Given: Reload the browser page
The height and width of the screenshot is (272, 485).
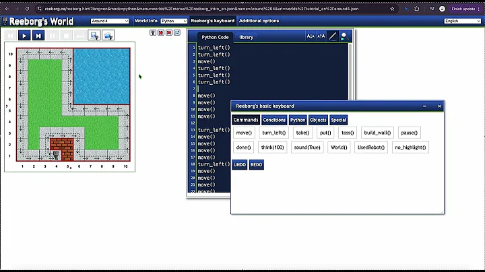Looking at the screenshot, I should (27, 9).
